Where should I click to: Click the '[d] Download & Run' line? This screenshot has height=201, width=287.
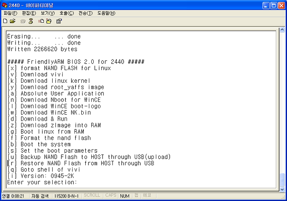point(37,119)
